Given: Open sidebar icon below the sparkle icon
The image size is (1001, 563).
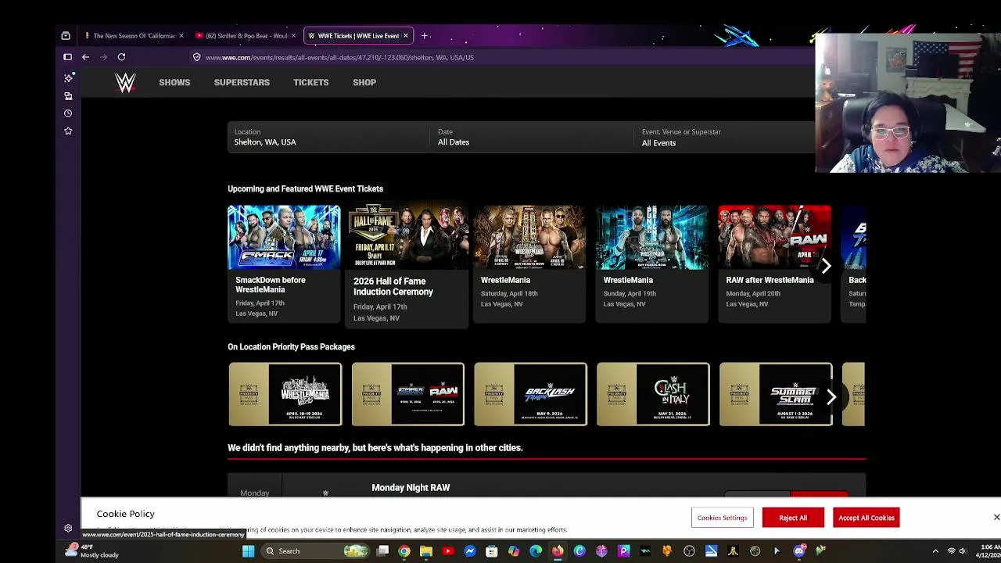Looking at the screenshot, I should 68,96.
